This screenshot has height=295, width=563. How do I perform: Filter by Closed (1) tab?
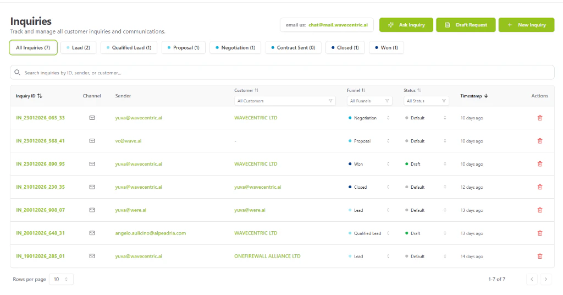(x=345, y=47)
